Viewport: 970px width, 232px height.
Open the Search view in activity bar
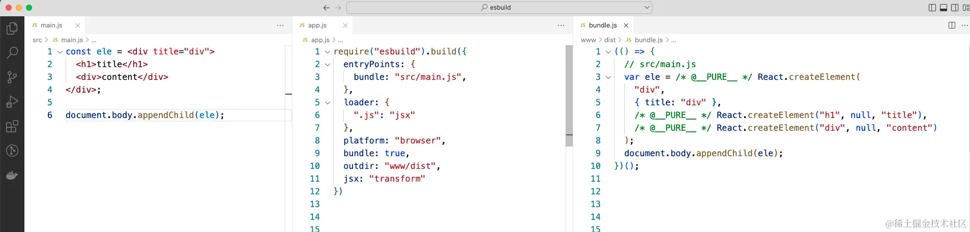[12, 53]
